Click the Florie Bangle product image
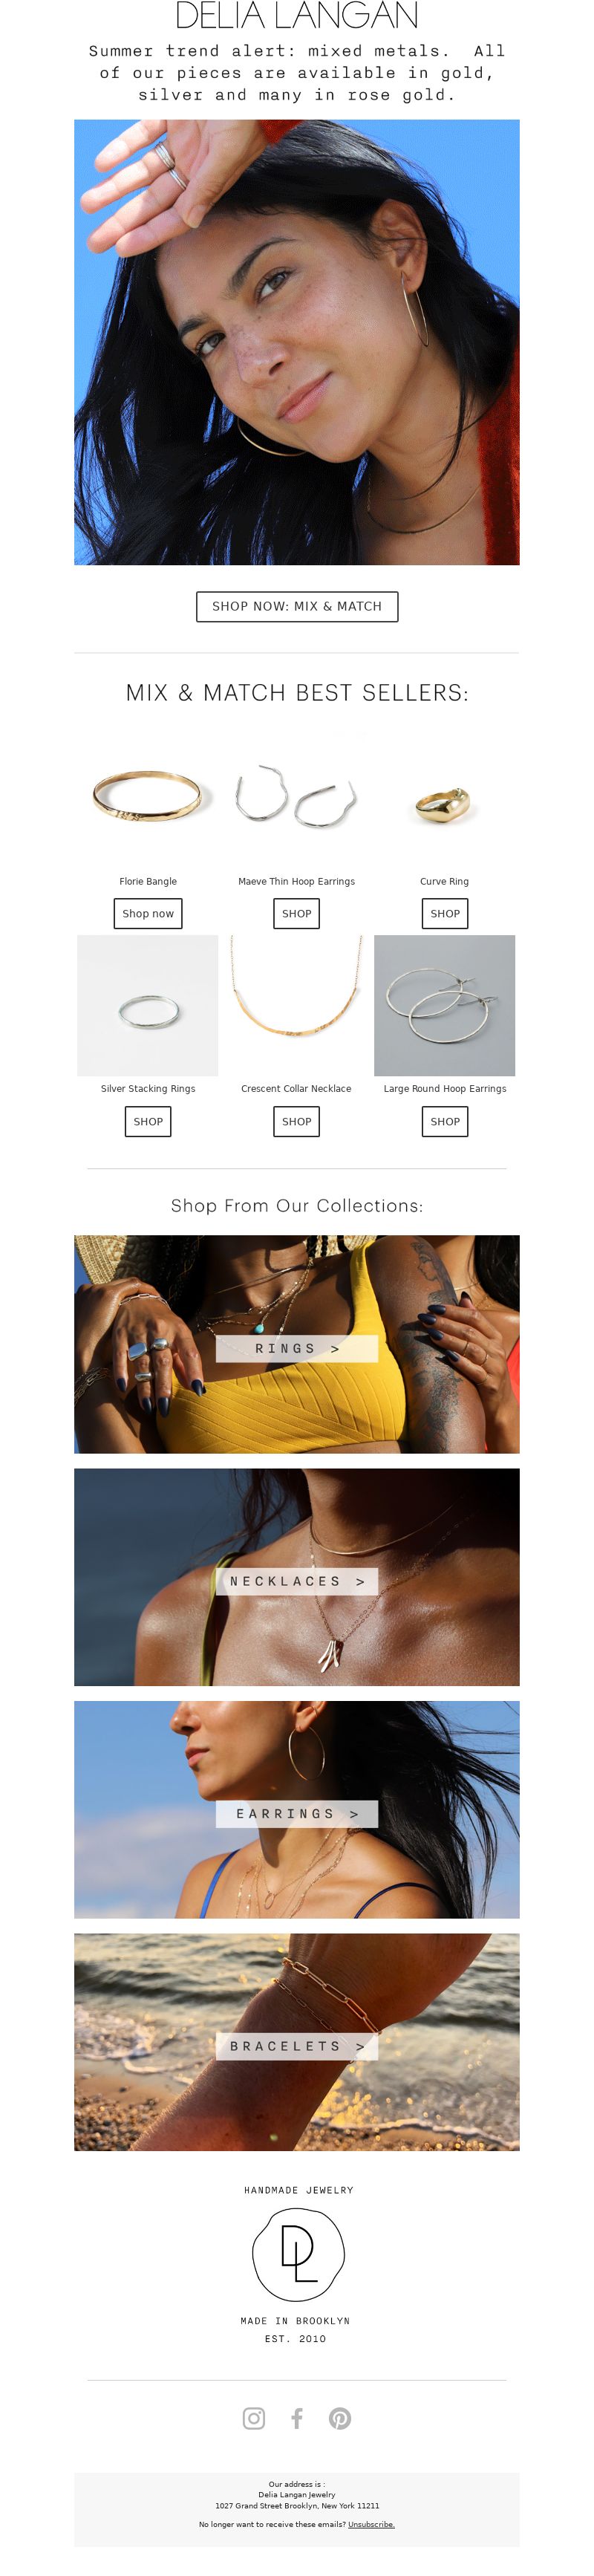 click(148, 798)
